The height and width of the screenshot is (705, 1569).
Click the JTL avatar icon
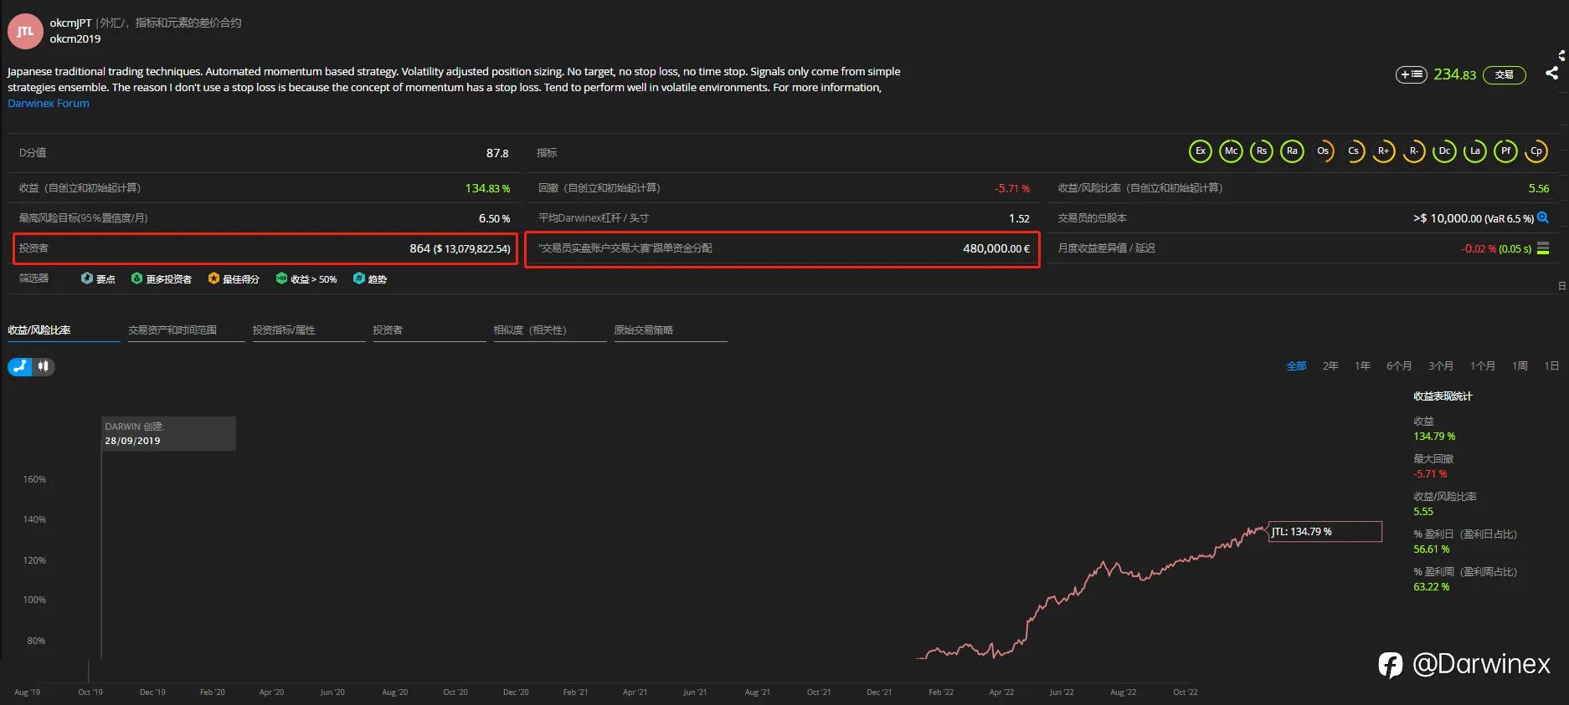25,32
